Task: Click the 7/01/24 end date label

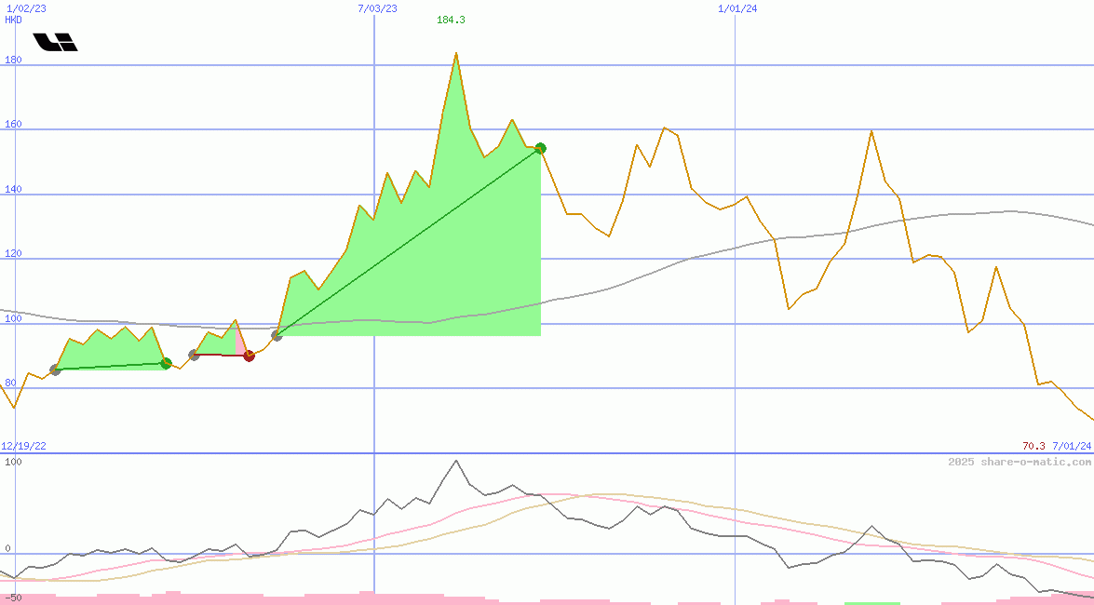Action: click(1072, 446)
